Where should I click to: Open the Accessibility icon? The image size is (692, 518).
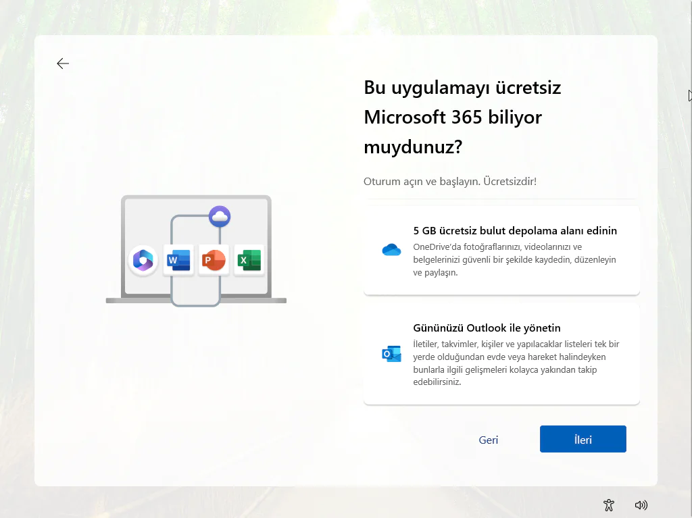point(609,505)
